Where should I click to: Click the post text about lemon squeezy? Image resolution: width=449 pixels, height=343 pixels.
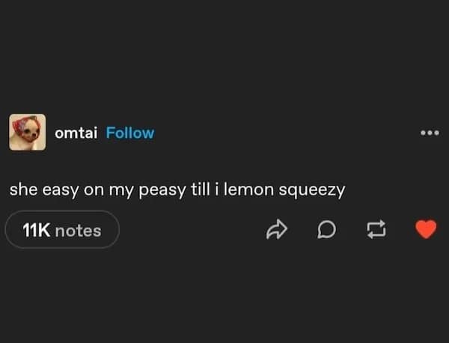click(177, 189)
